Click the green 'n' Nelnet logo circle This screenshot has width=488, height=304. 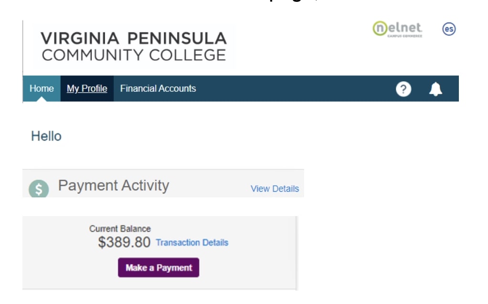pos(380,29)
